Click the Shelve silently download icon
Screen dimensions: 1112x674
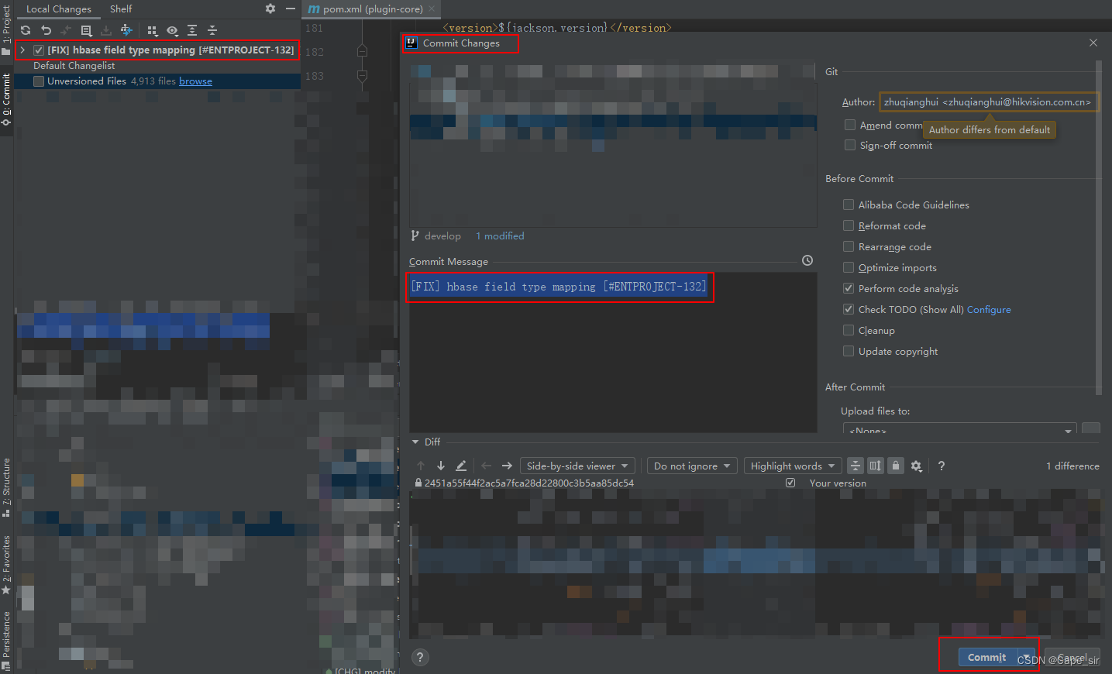[x=106, y=30]
